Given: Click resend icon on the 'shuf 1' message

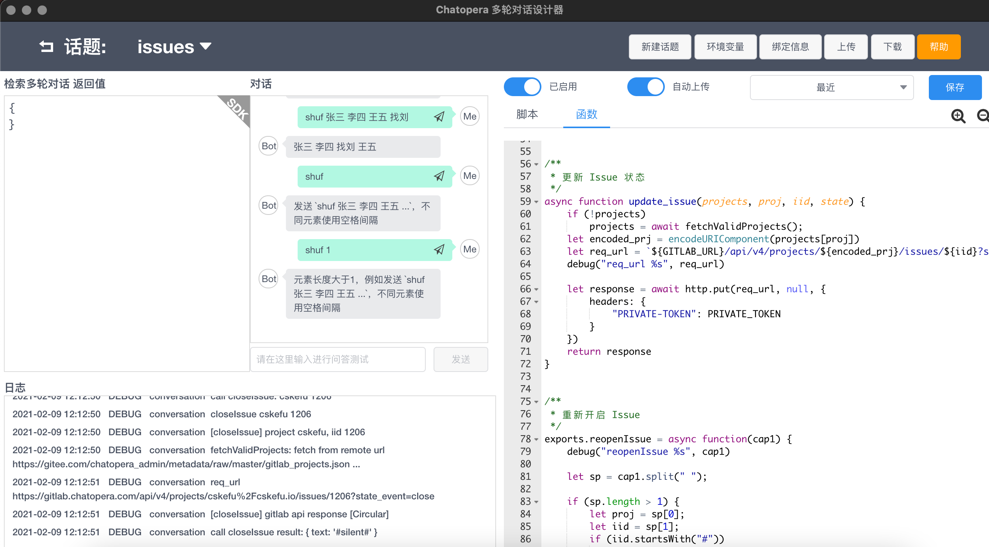Looking at the screenshot, I should pyautogui.click(x=439, y=250).
